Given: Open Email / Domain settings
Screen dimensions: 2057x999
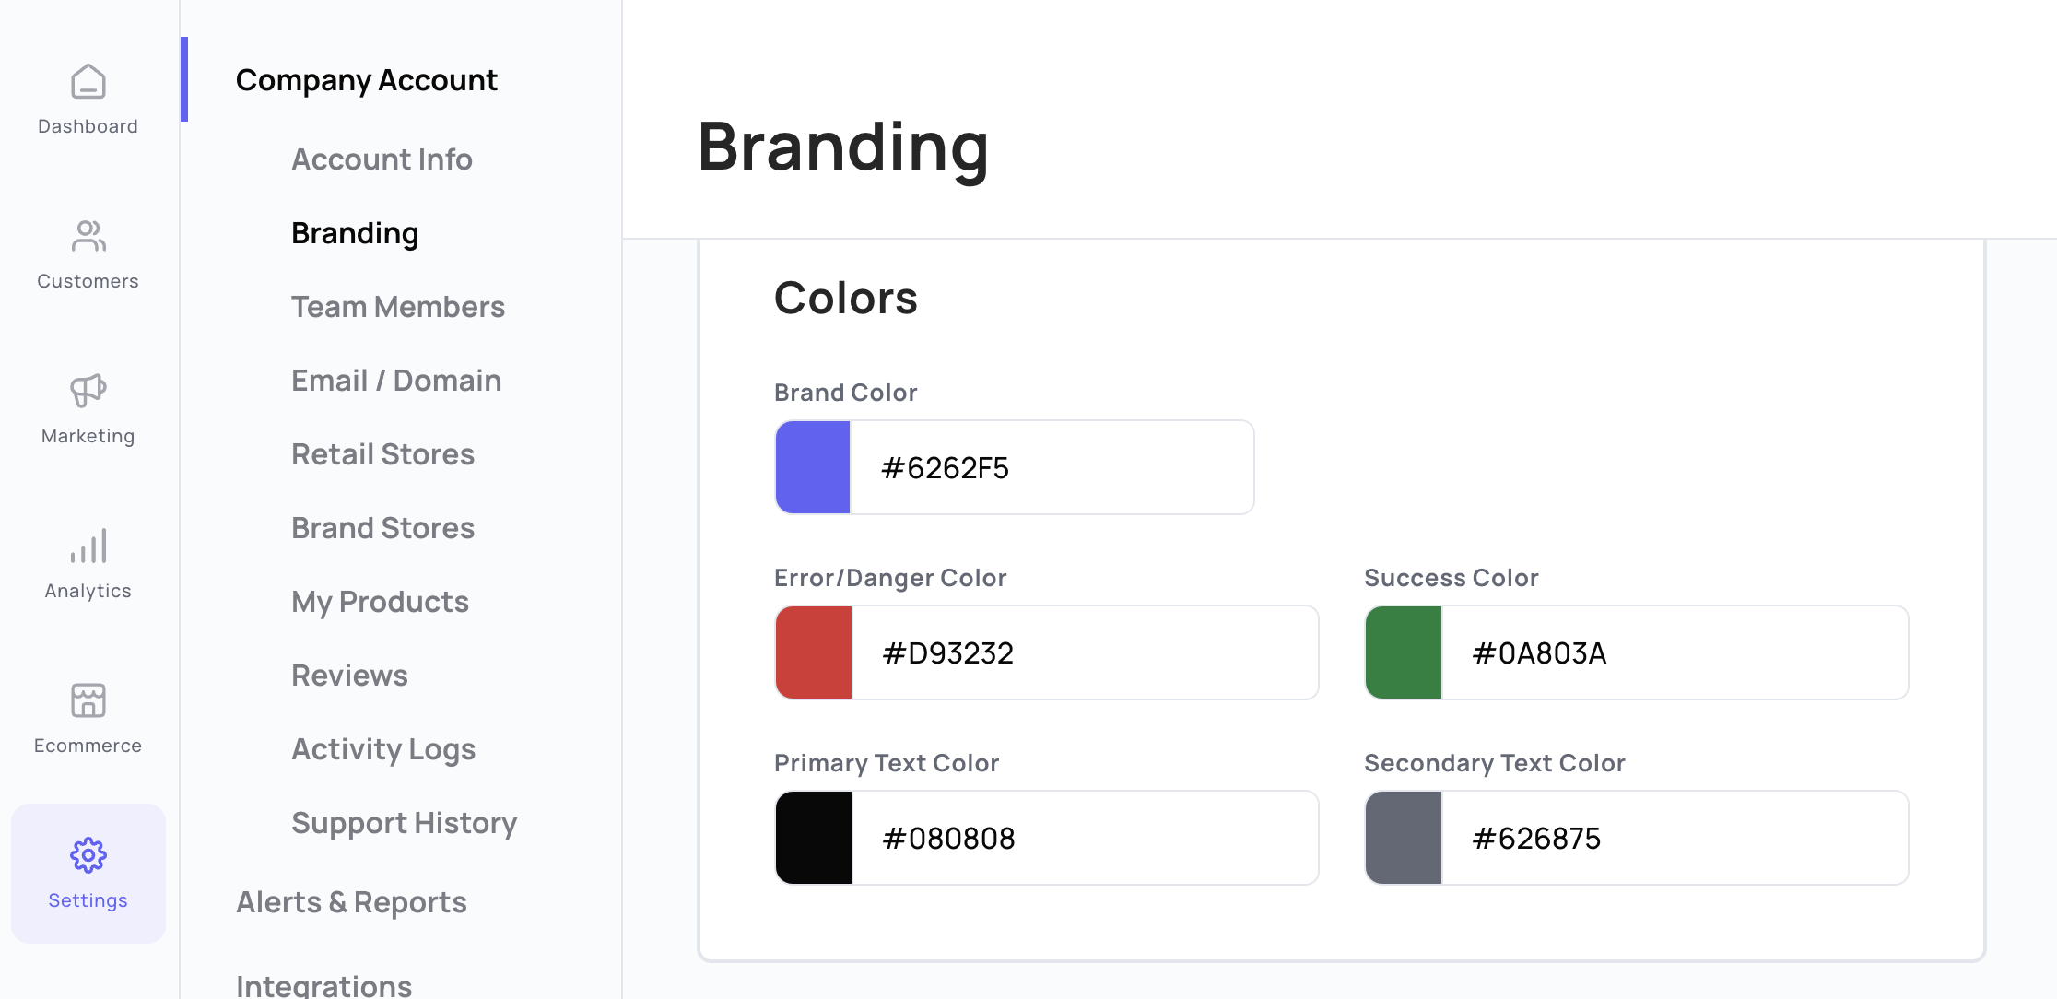Looking at the screenshot, I should 396,381.
